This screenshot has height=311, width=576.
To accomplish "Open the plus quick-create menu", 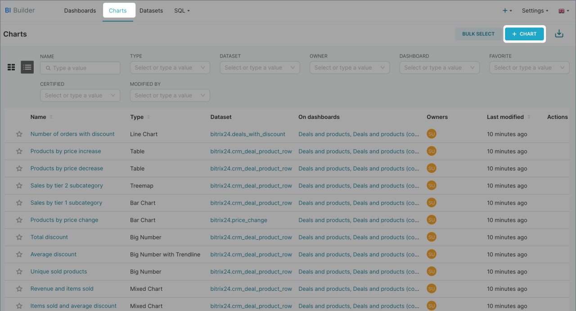I will pyautogui.click(x=507, y=11).
